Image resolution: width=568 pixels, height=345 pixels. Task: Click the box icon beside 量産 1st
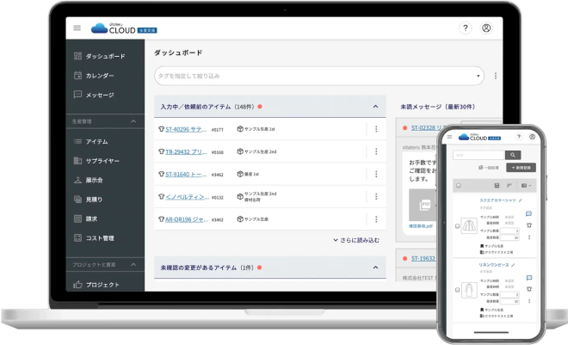tap(240, 174)
